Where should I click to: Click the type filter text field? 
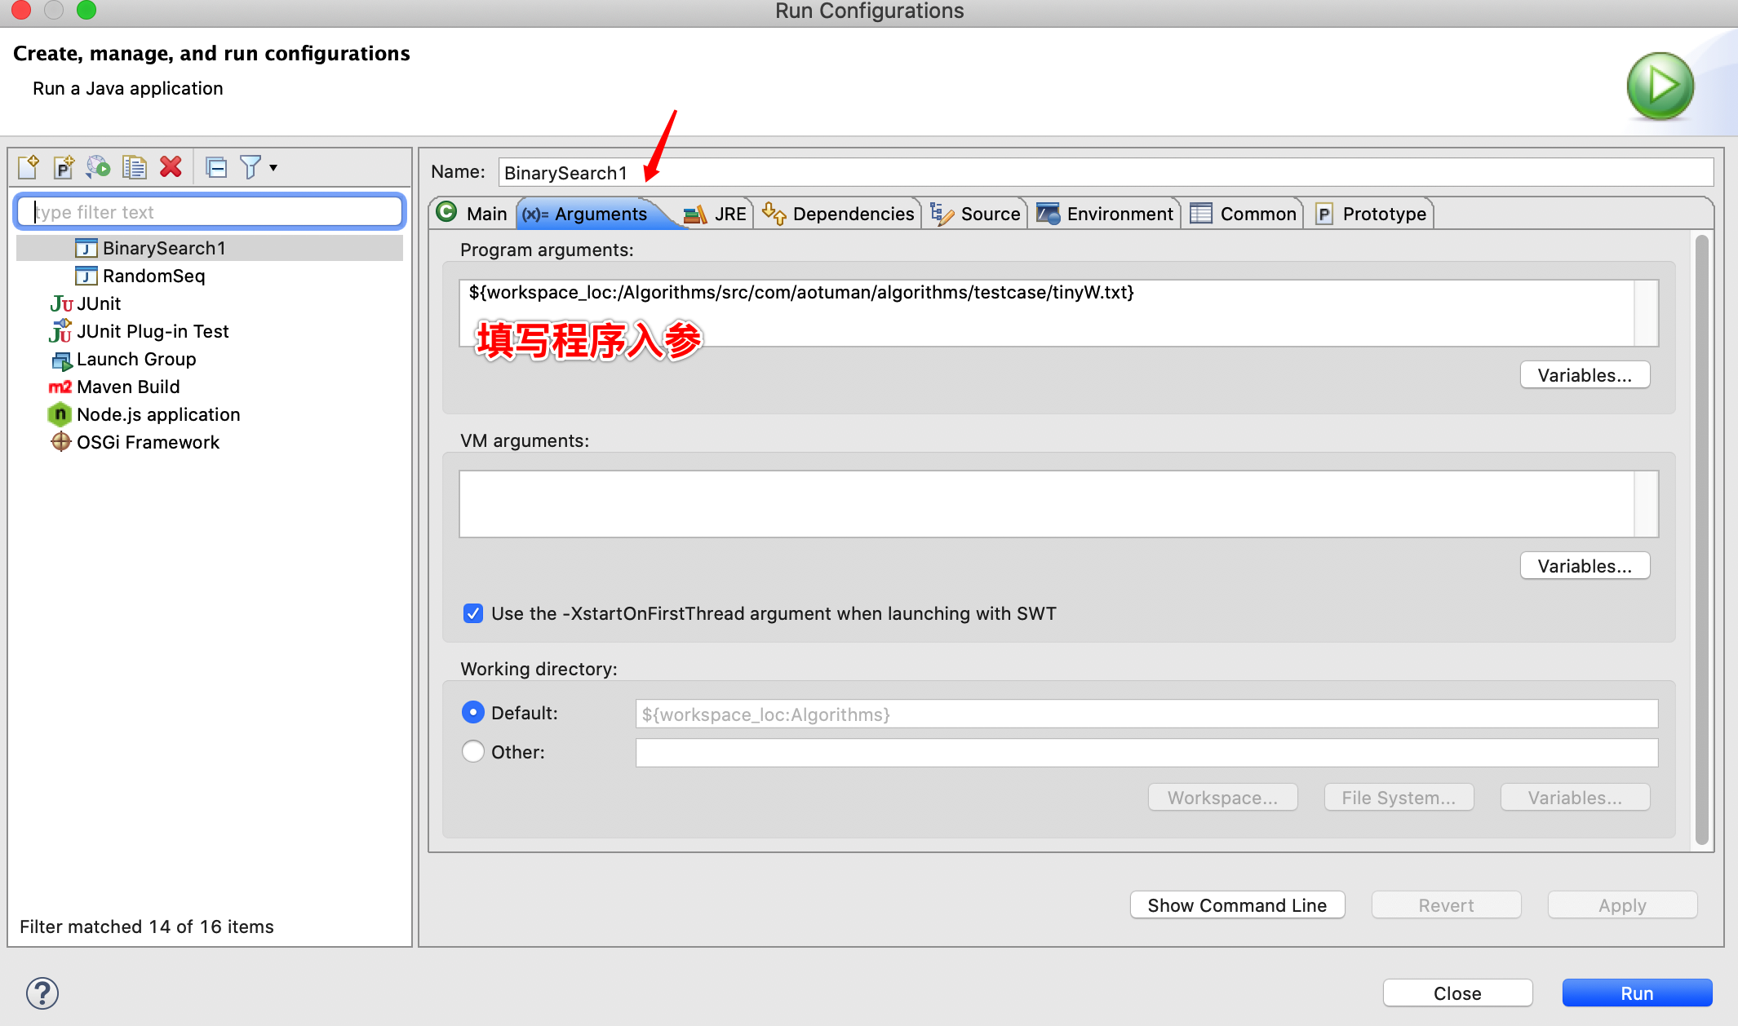pyautogui.click(x=211, y=212)
